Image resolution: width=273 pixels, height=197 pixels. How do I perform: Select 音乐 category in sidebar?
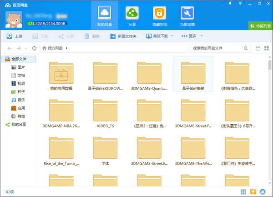coord(18,100)
